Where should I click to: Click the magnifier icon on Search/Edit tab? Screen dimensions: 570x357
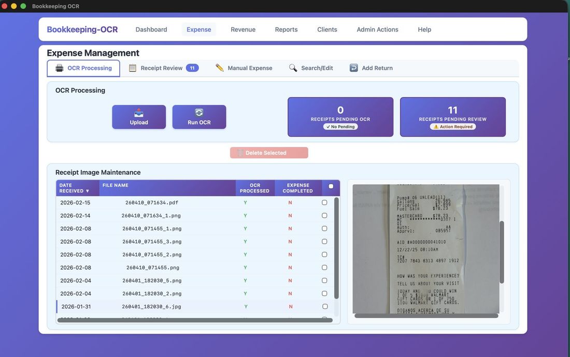pyautogui.click(x=292, y=67)
